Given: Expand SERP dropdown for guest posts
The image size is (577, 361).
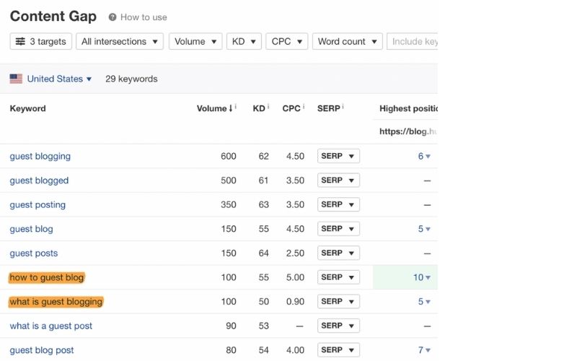Looking at the screenshot, I should pyautogui.click(x=338, y=253).
